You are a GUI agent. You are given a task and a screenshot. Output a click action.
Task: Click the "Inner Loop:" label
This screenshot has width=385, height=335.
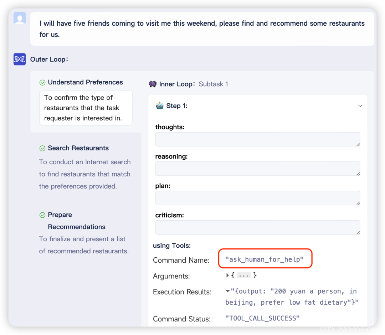(177, 84)
